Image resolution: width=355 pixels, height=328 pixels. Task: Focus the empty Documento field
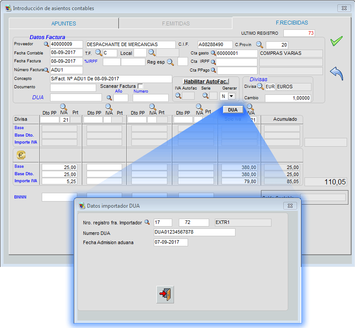73,88
